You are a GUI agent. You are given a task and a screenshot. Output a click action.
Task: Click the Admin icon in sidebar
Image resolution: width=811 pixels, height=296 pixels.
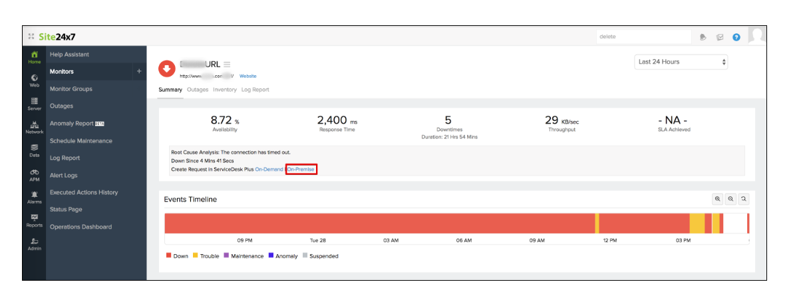tap(34, 243)
